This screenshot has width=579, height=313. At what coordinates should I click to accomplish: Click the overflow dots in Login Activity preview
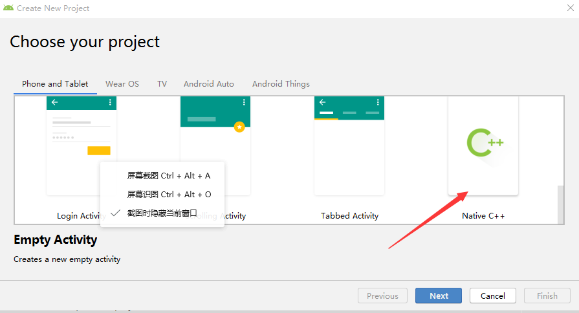tap(110, 102)
